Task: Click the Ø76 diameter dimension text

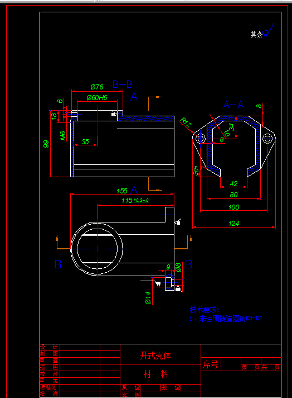Action: [97, 87]
